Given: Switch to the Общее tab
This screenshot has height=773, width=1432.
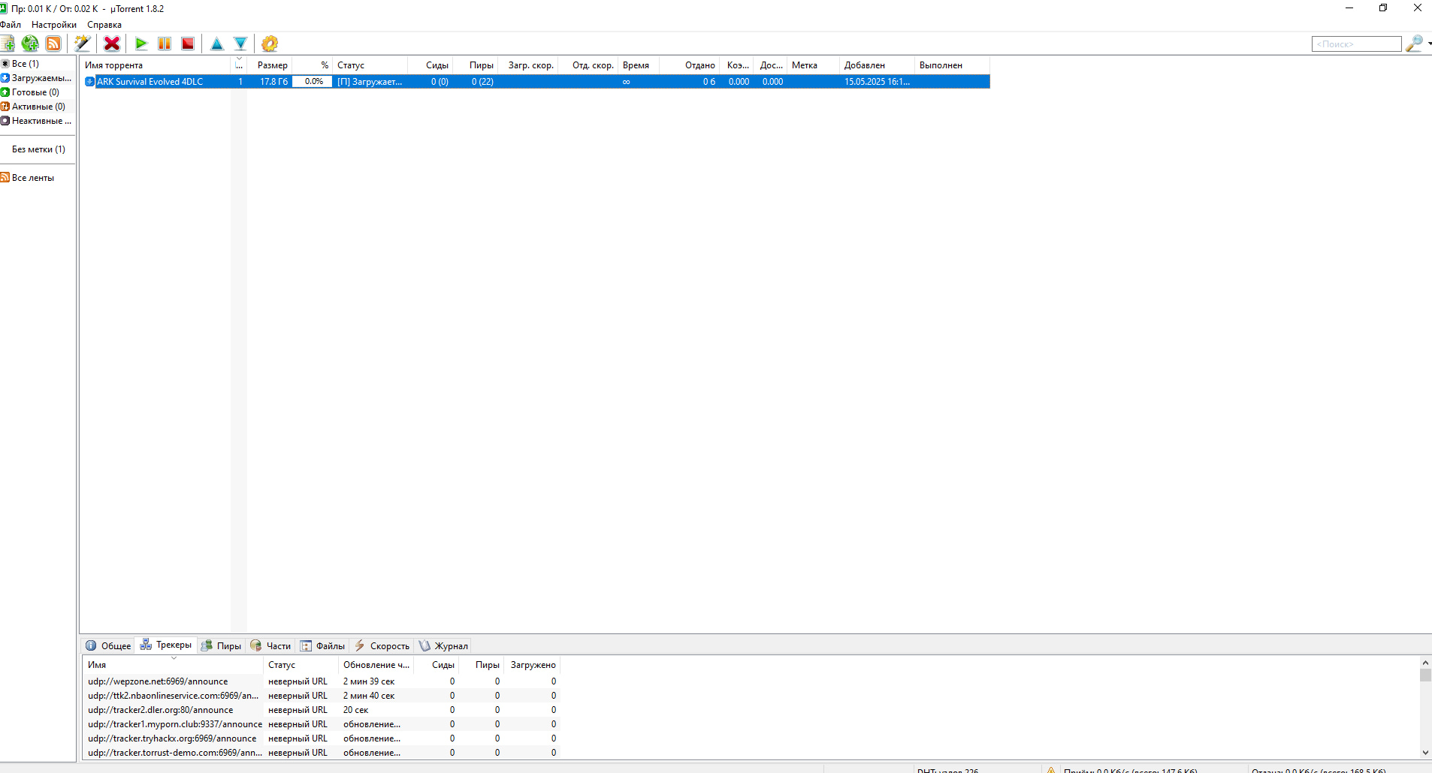Looking at the screenshot, I should click(x=108, y=645).
